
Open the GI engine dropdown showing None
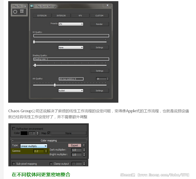tap(71, 47)
